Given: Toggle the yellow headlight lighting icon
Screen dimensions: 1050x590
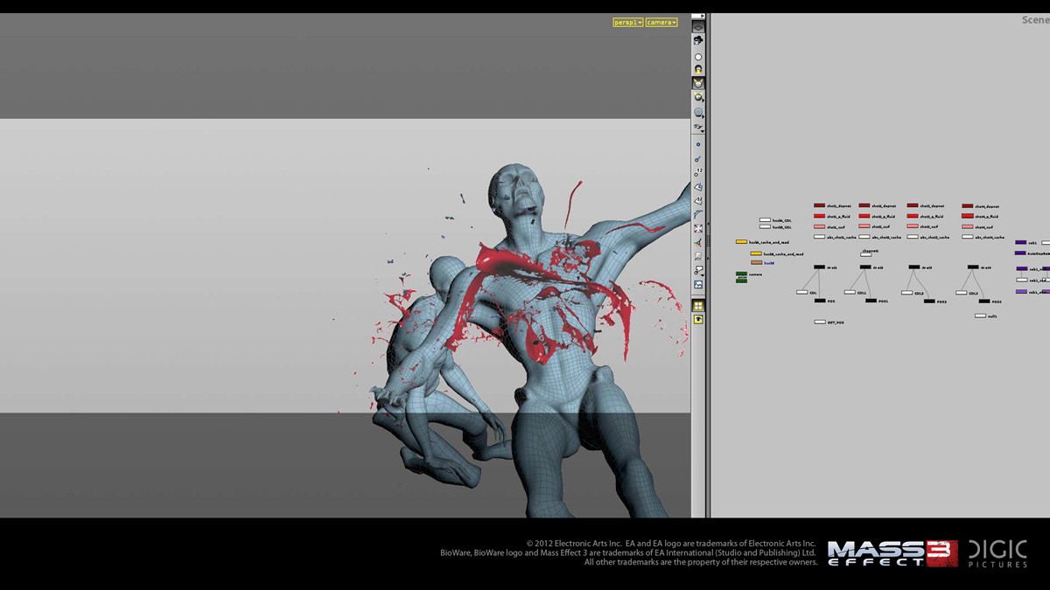Looking at the screenshot, I should pyautogui.click(x=698, y=69).
